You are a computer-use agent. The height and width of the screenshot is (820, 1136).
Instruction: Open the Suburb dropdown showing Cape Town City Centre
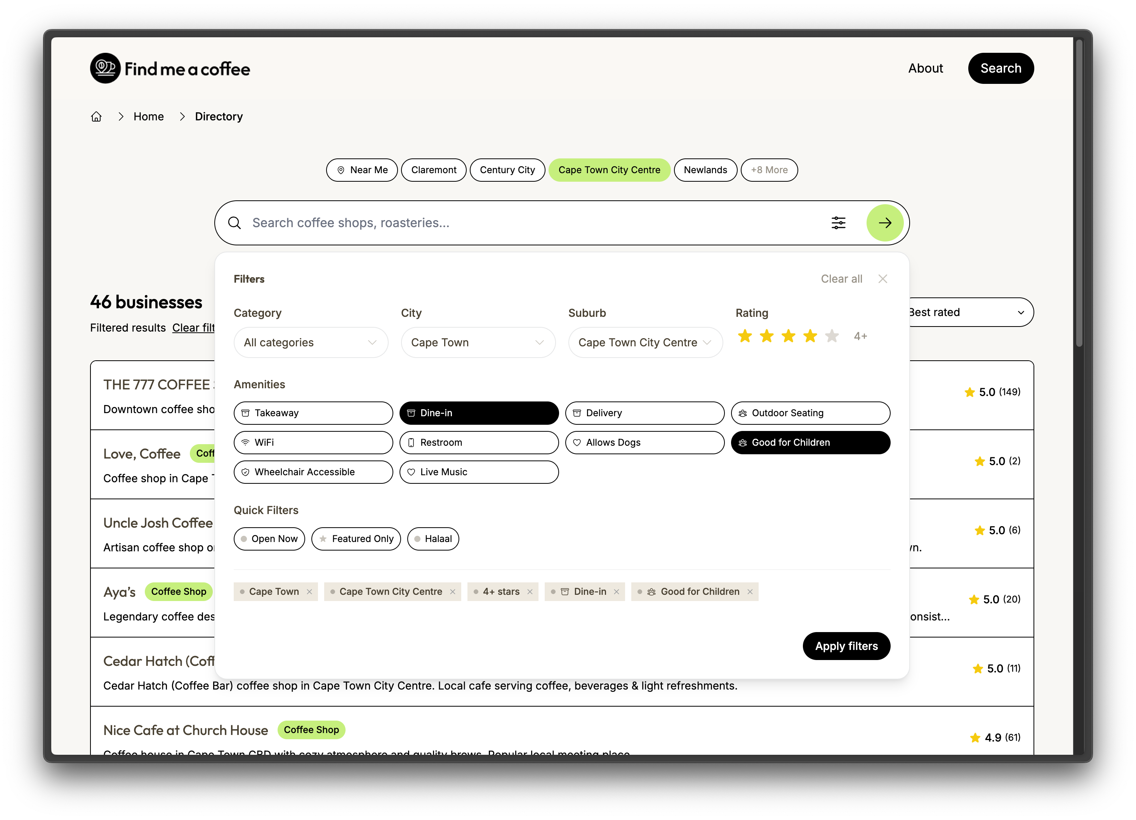(x=645, y=342)
